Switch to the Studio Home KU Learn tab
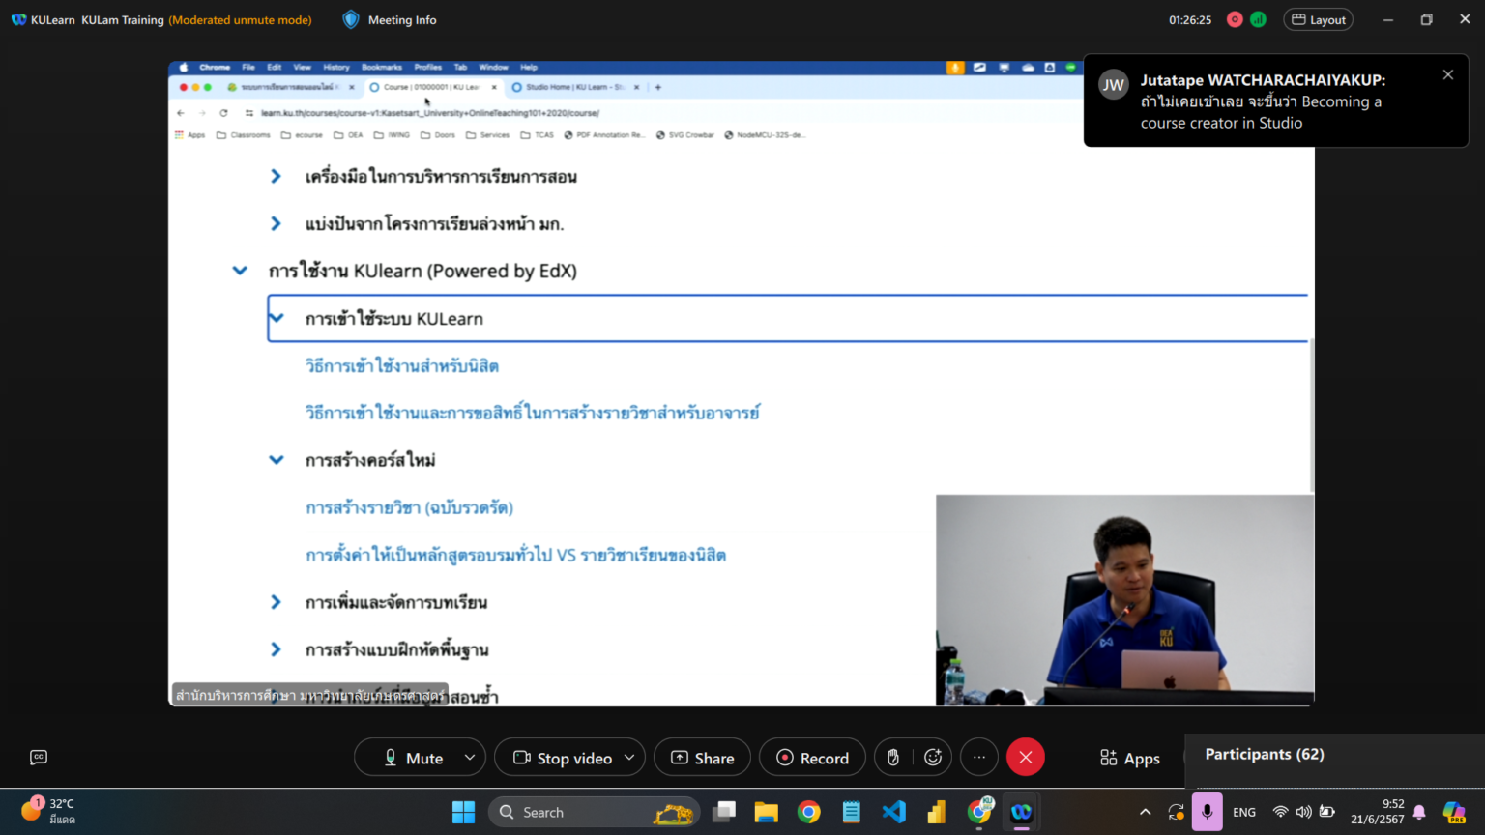The width and height of the screenshot is (1485, 835). coord(575,86)
